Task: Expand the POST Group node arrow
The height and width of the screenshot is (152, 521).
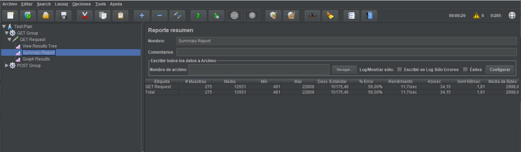Action: [x=7, y=65]
